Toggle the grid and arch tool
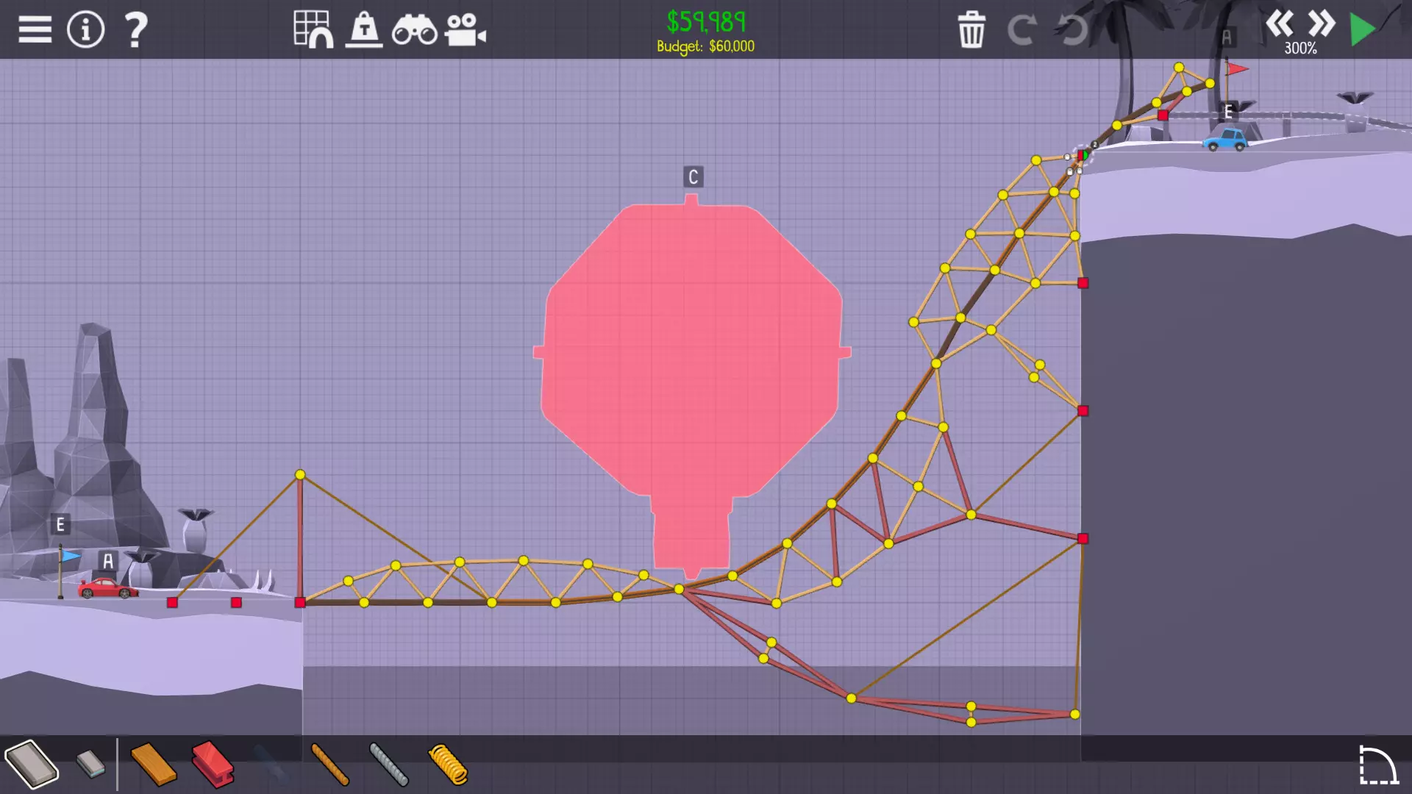This screenshot has height=794, width=1412. click(313, 30)
